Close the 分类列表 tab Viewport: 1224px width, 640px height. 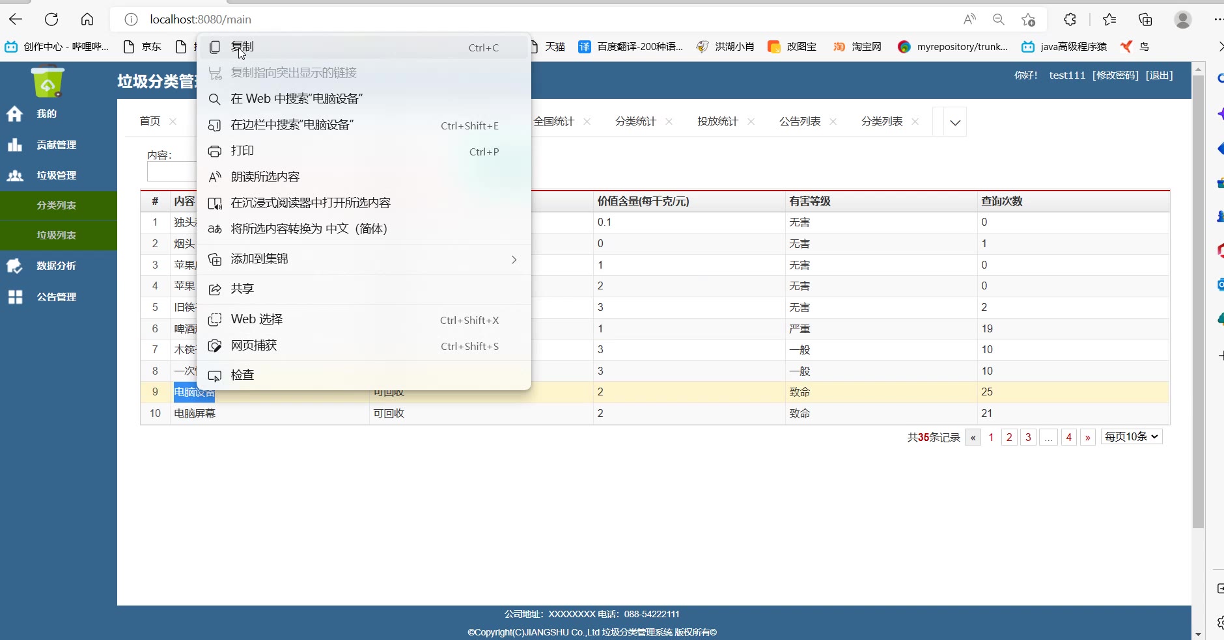click(x=915, y=122)
